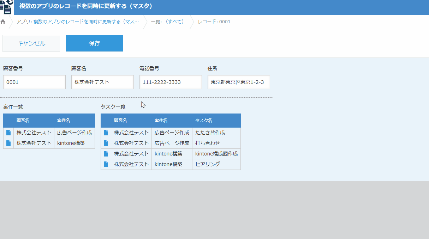Viewport: 429px width, 239px height.
Task: Select the たたき台作成 task cell
Action: 216,133
